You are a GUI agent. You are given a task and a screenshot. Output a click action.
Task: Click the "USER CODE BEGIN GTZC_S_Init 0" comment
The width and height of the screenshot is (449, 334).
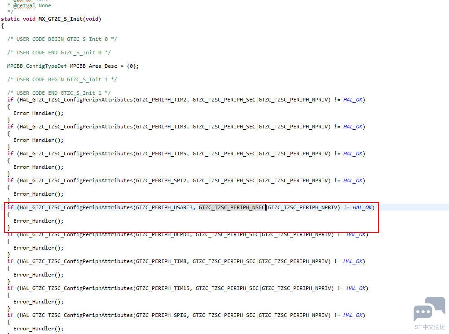pos(62,39)
